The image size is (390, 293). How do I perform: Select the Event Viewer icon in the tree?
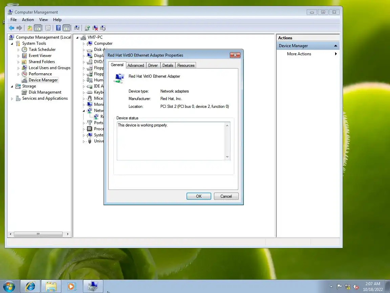pyautogui.click(x=24, y=56)
